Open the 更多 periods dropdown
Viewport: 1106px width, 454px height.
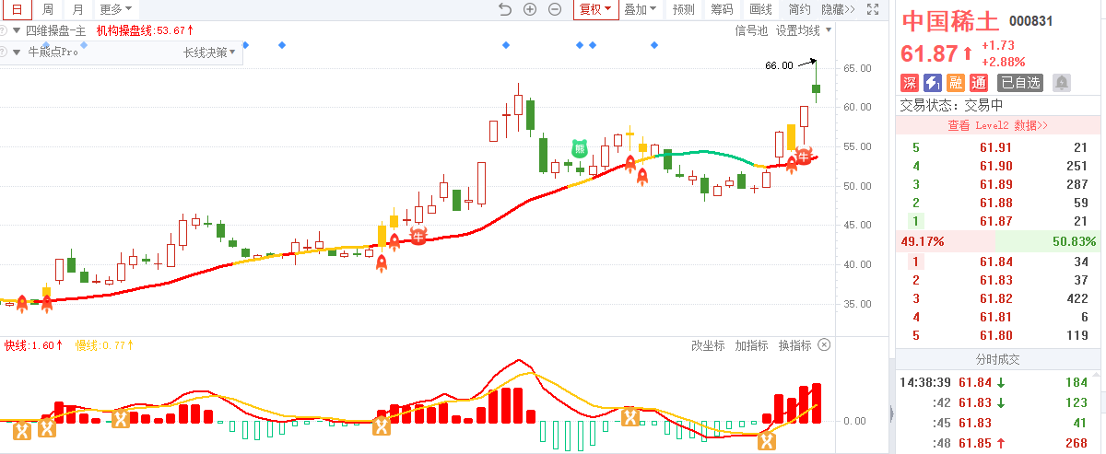[115, 9]
